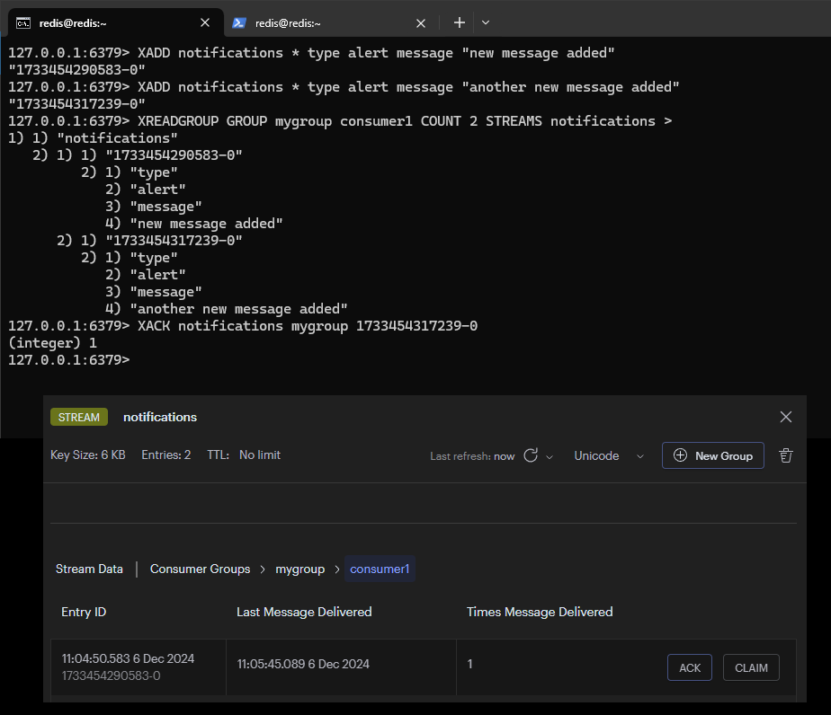
Task: Delete the notifications key with trash icon
Action: pyautogui.click(x=786, y=455)
